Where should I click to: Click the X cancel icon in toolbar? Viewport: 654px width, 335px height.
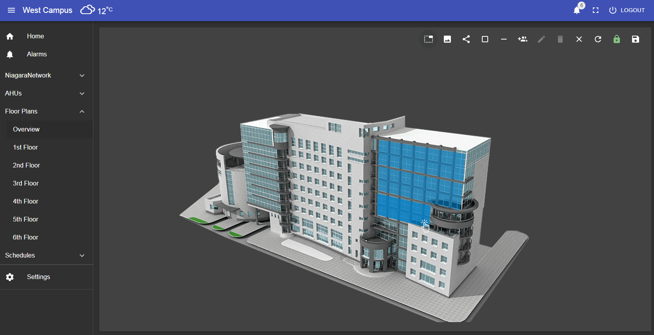579,39
